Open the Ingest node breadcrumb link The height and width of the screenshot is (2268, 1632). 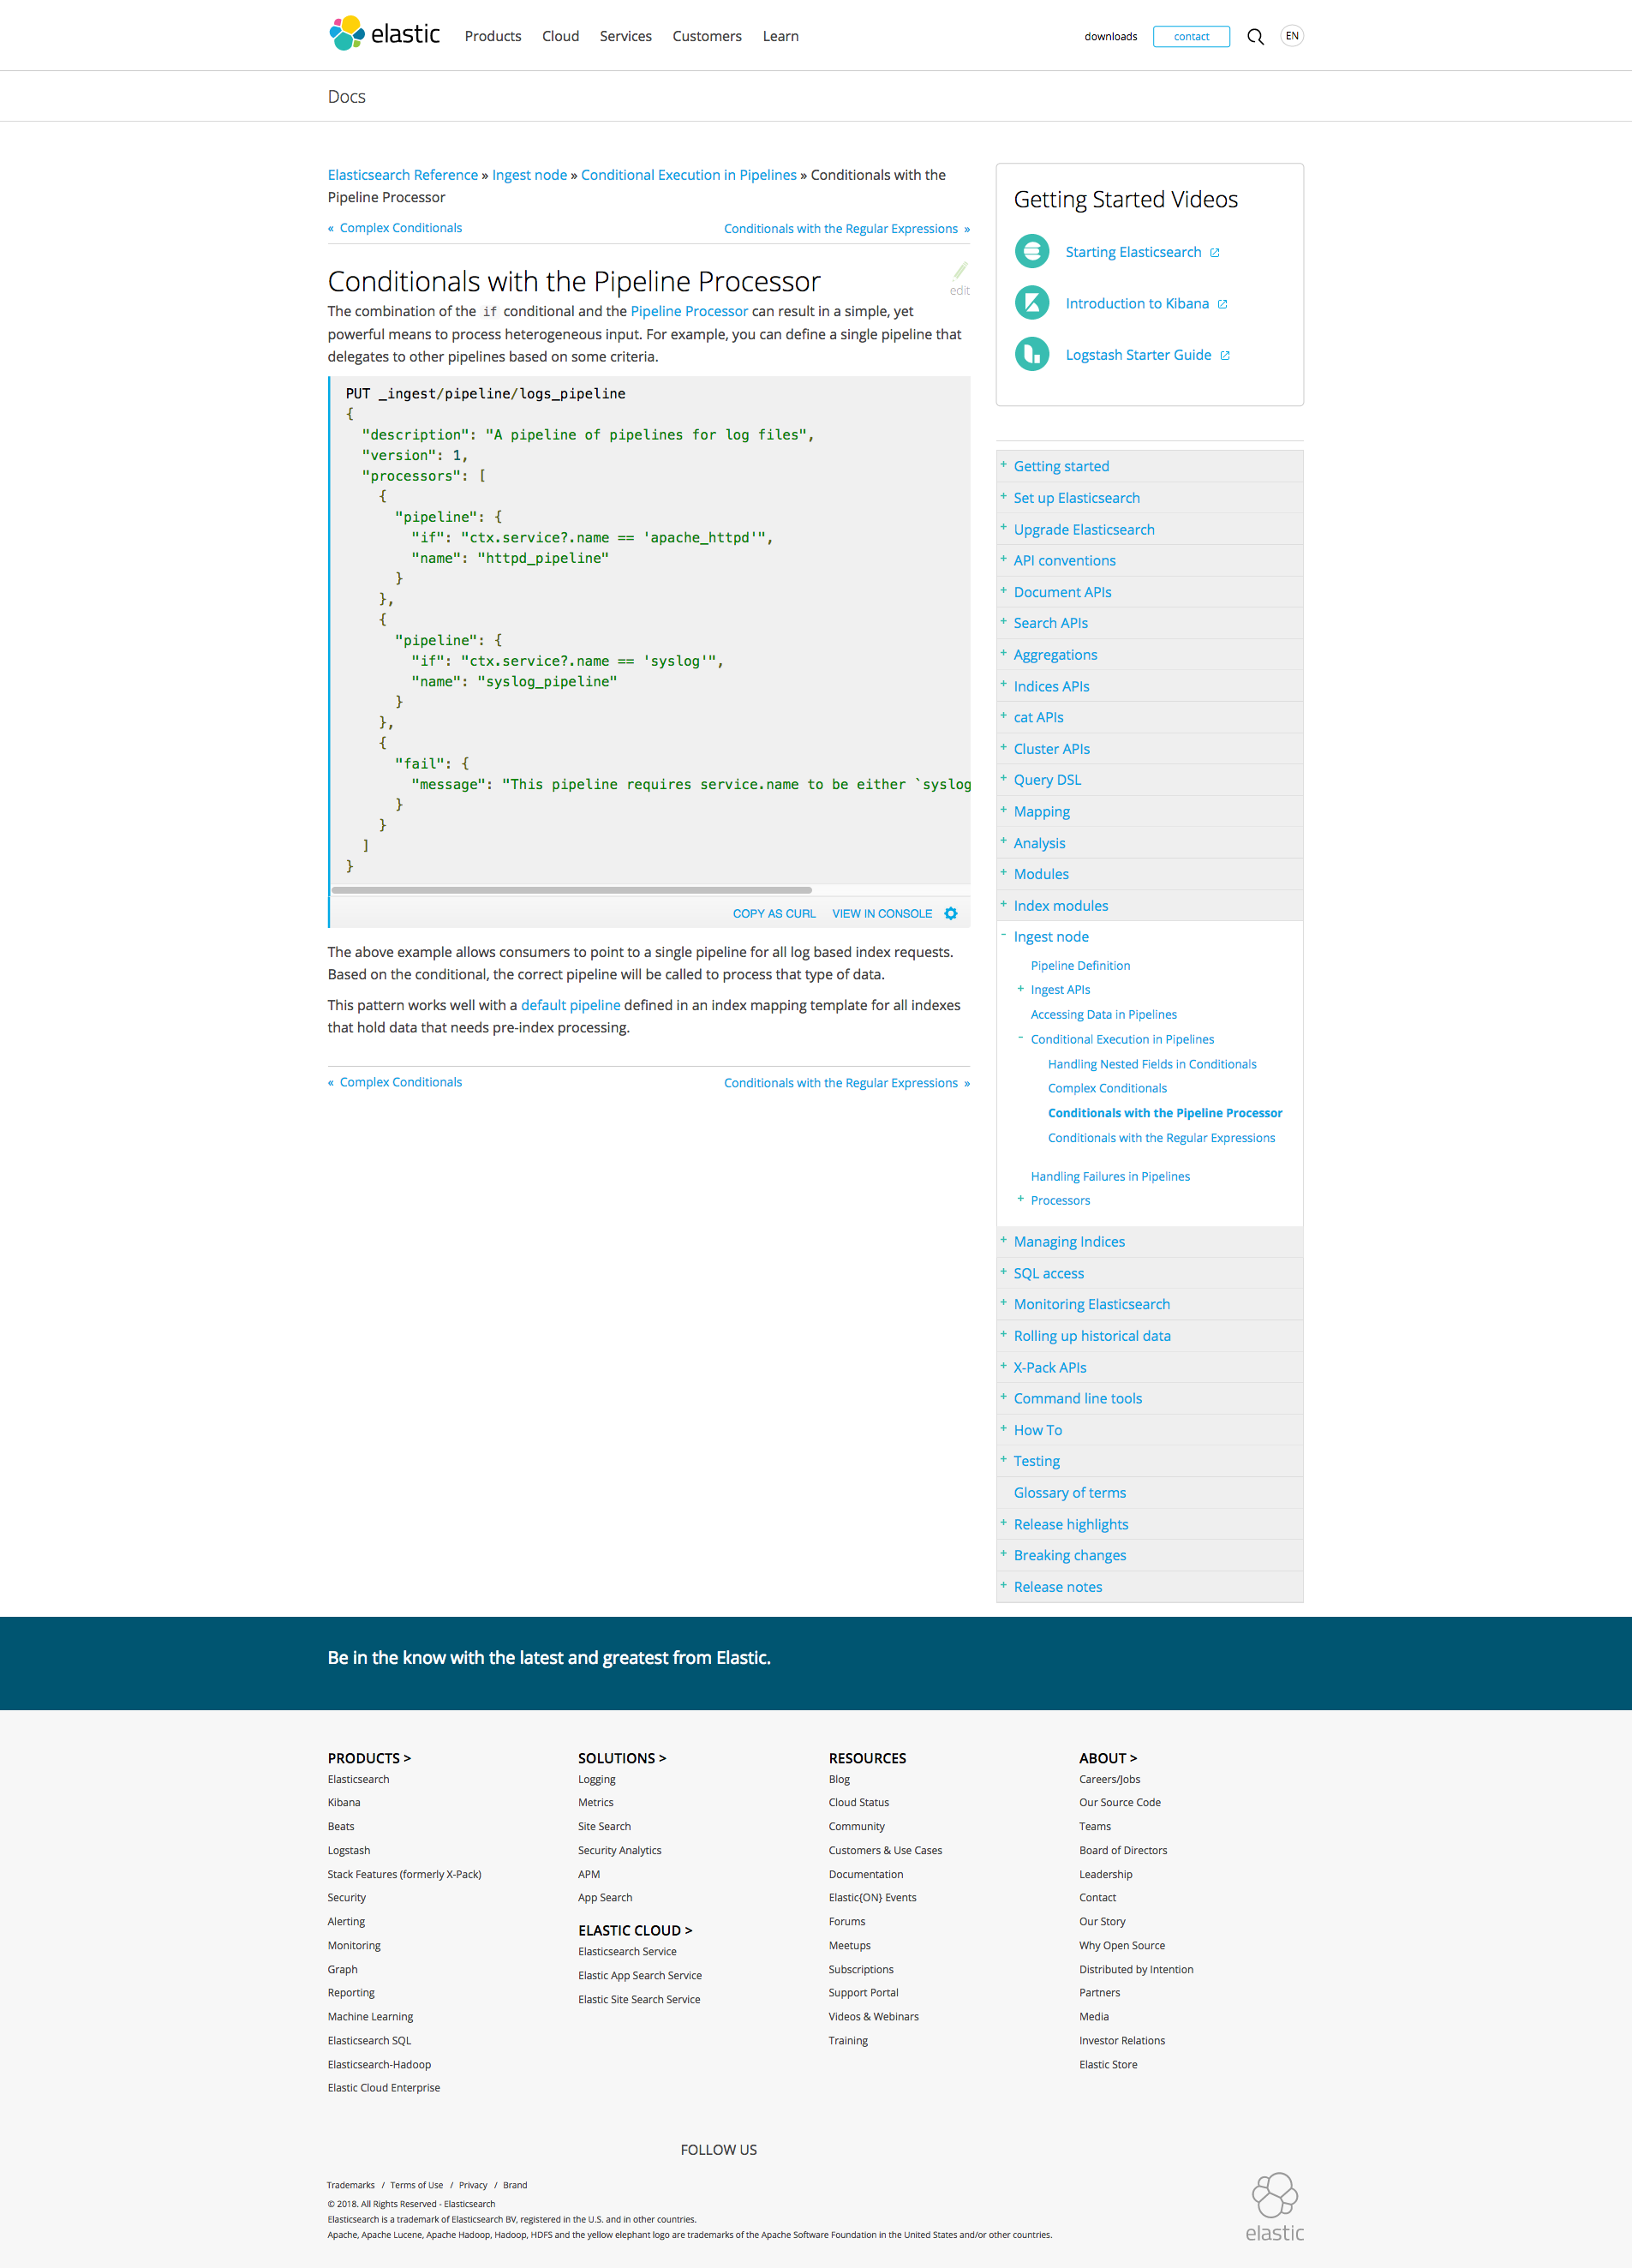click(x=529, y=175)
